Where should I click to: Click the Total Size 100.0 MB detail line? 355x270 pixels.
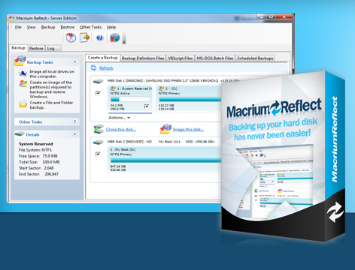pyautogui.click(x=39, y=162)
